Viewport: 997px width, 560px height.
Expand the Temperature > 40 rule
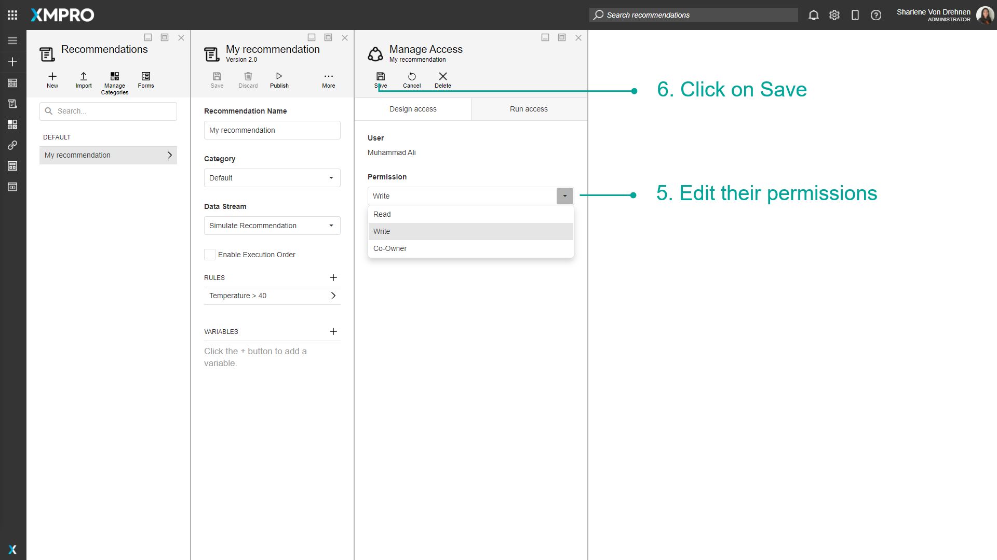tap(332, 296)
